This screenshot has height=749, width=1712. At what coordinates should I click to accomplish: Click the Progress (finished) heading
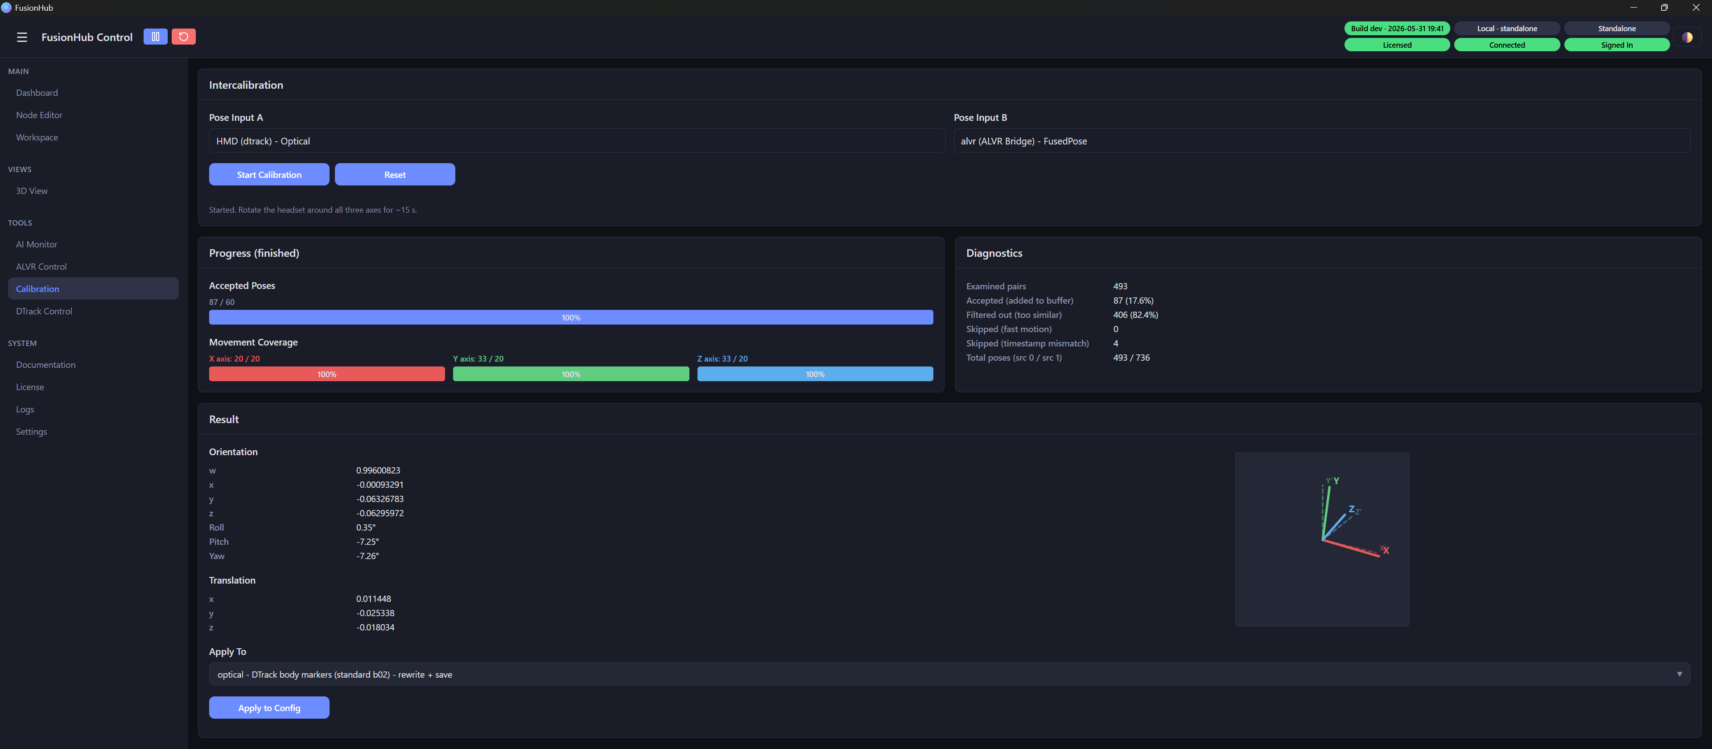(254, 253)
